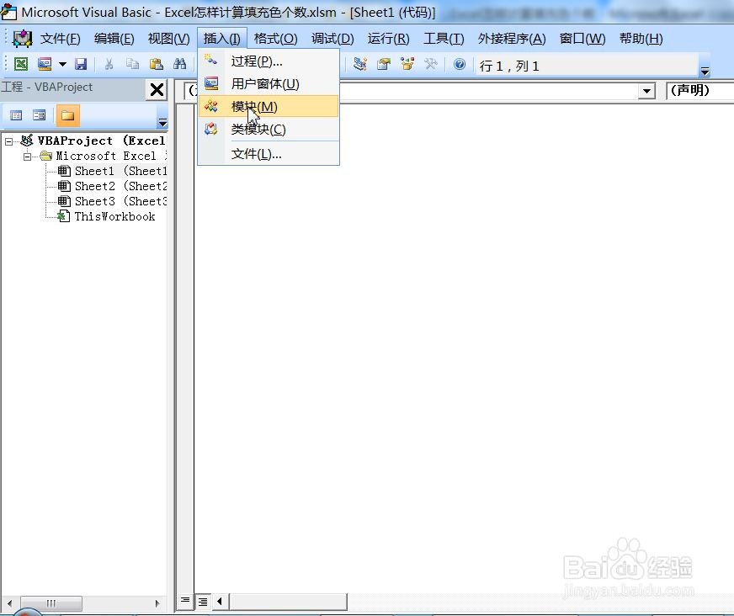Click the VBA application icon in menu bar

tap(22, 39)
